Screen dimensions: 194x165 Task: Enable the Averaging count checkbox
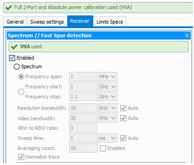103,148
